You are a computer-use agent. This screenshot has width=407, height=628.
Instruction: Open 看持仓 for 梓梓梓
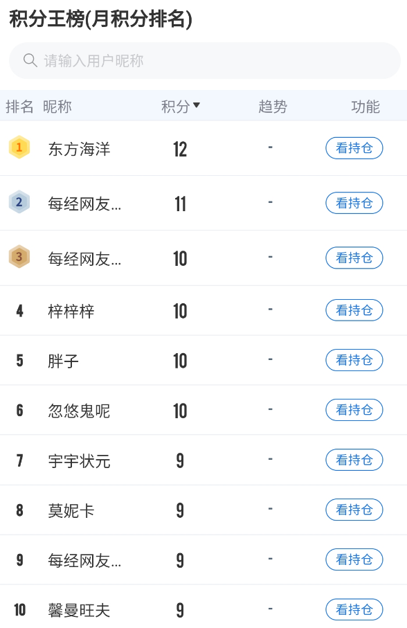354,310
